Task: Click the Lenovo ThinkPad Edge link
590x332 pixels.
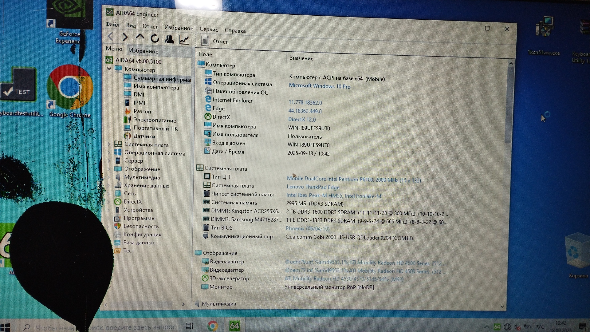Action: pos(313,187)
